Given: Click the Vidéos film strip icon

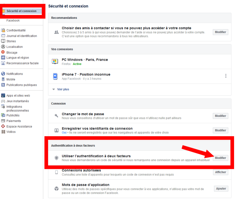Looking at the screenshot, I should point(3,132).
